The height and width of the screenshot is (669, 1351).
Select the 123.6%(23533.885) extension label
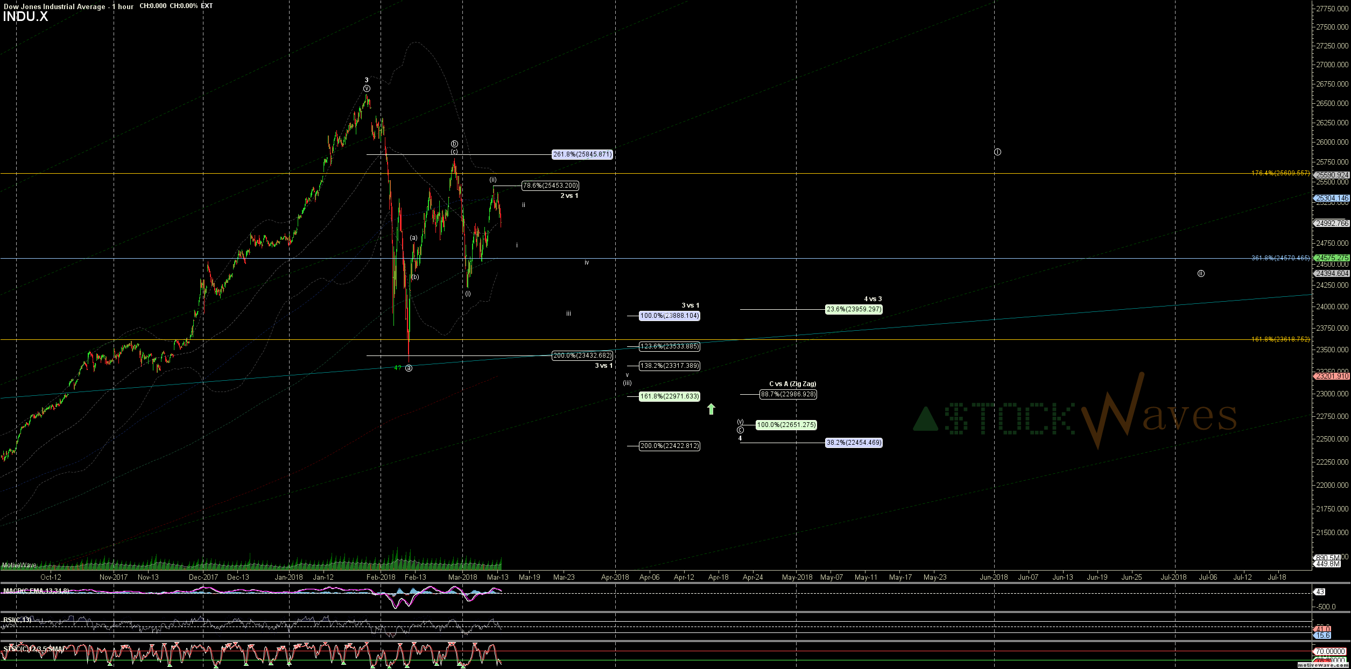[x=669, y=346]
